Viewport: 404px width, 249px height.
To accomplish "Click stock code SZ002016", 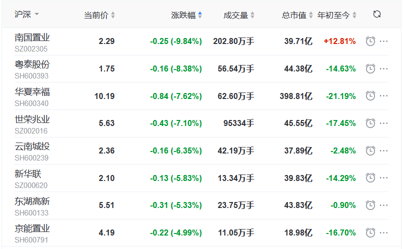I will click(x=31, y=131).
